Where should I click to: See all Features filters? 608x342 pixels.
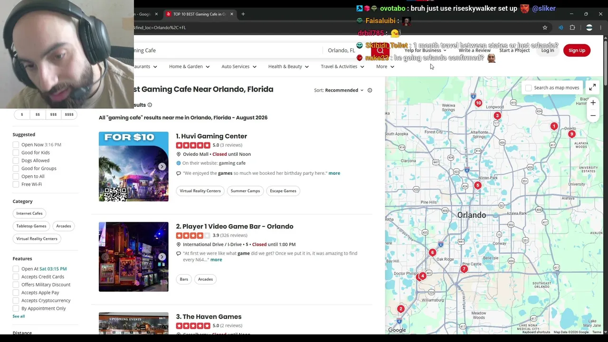pos(19,316)
